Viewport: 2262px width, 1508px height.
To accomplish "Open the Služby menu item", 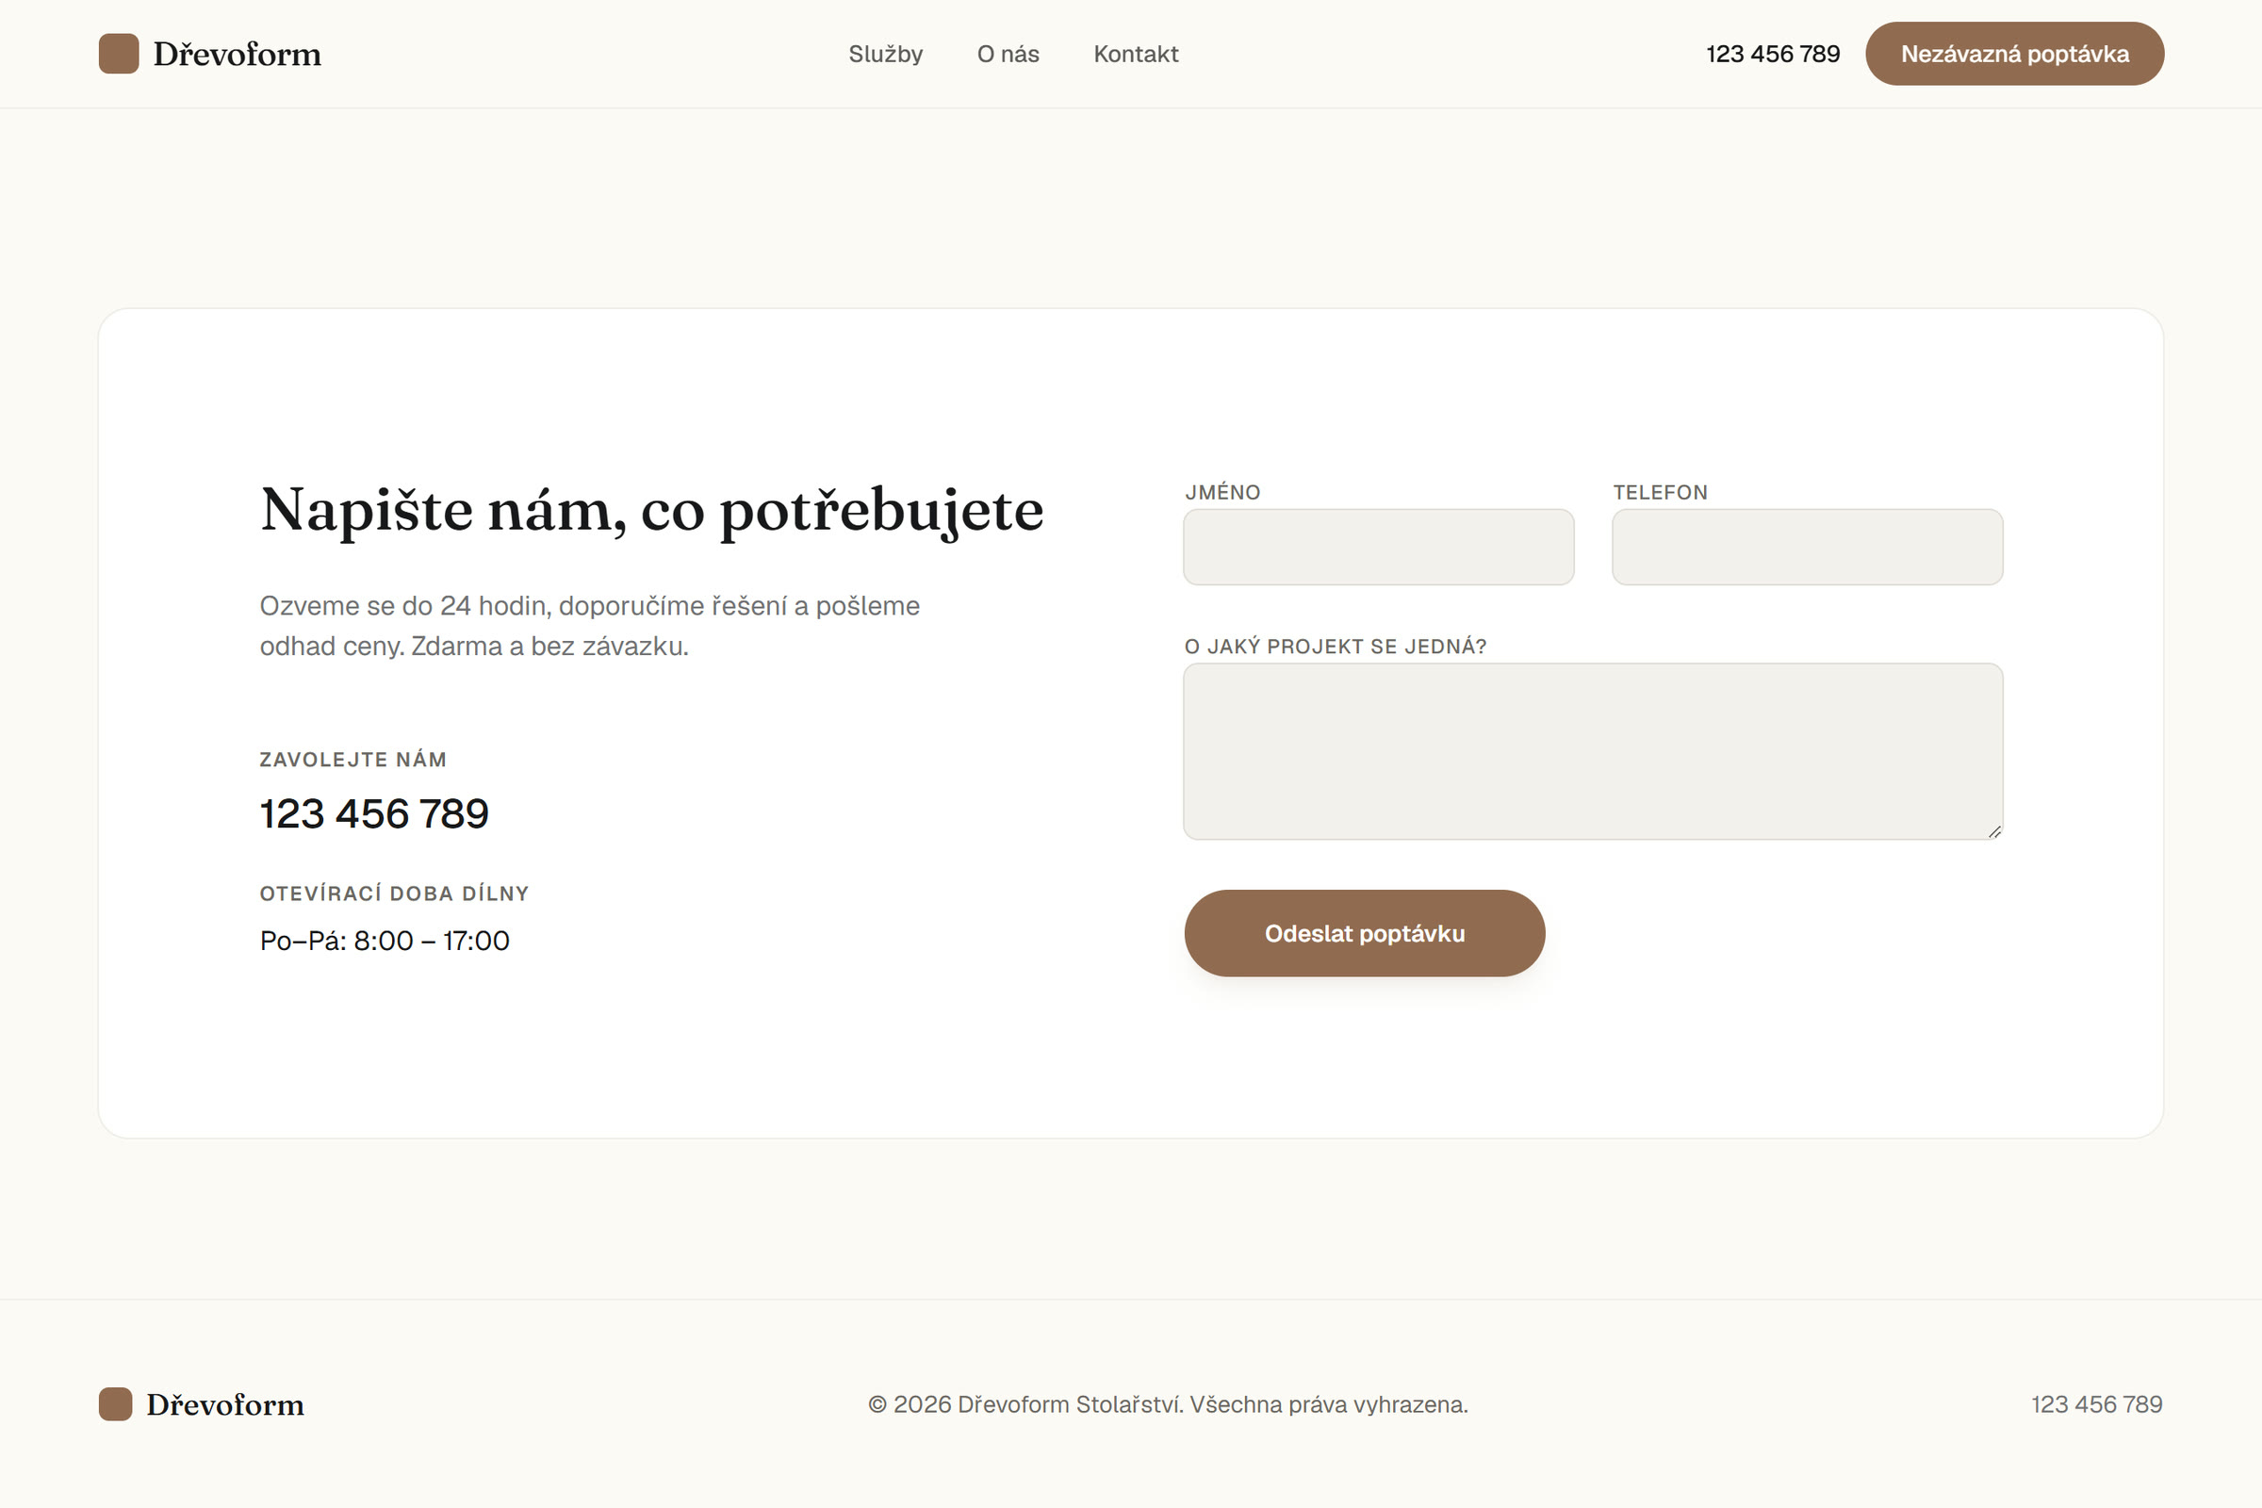I will (885, 54).
